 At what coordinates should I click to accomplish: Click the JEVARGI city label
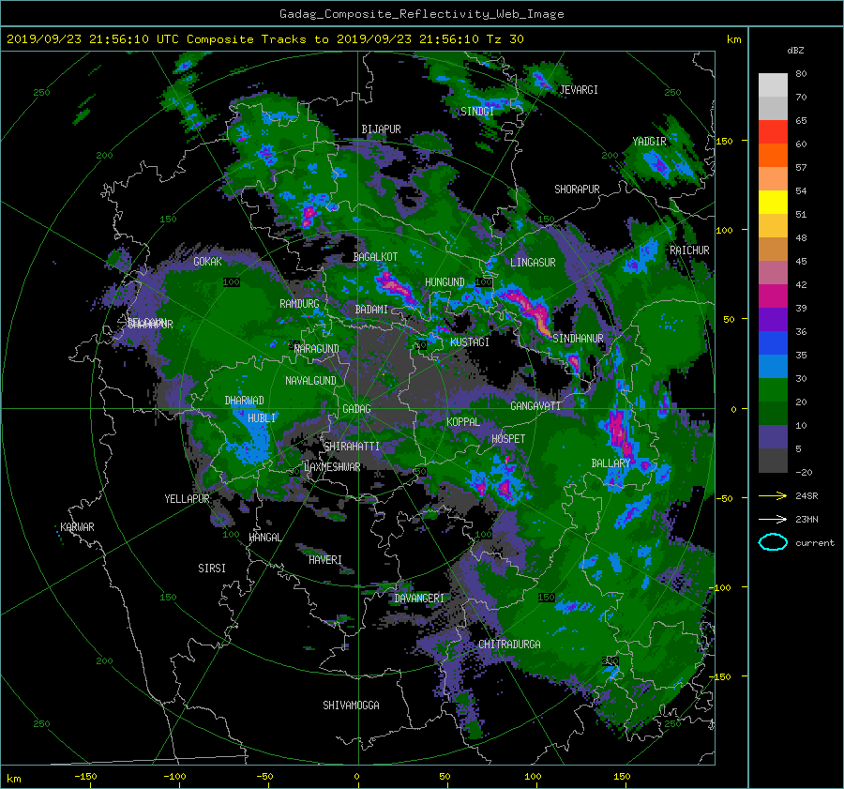[579, 90]
